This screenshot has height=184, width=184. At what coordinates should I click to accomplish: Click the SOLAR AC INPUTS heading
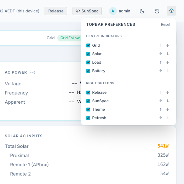[24, 136]
